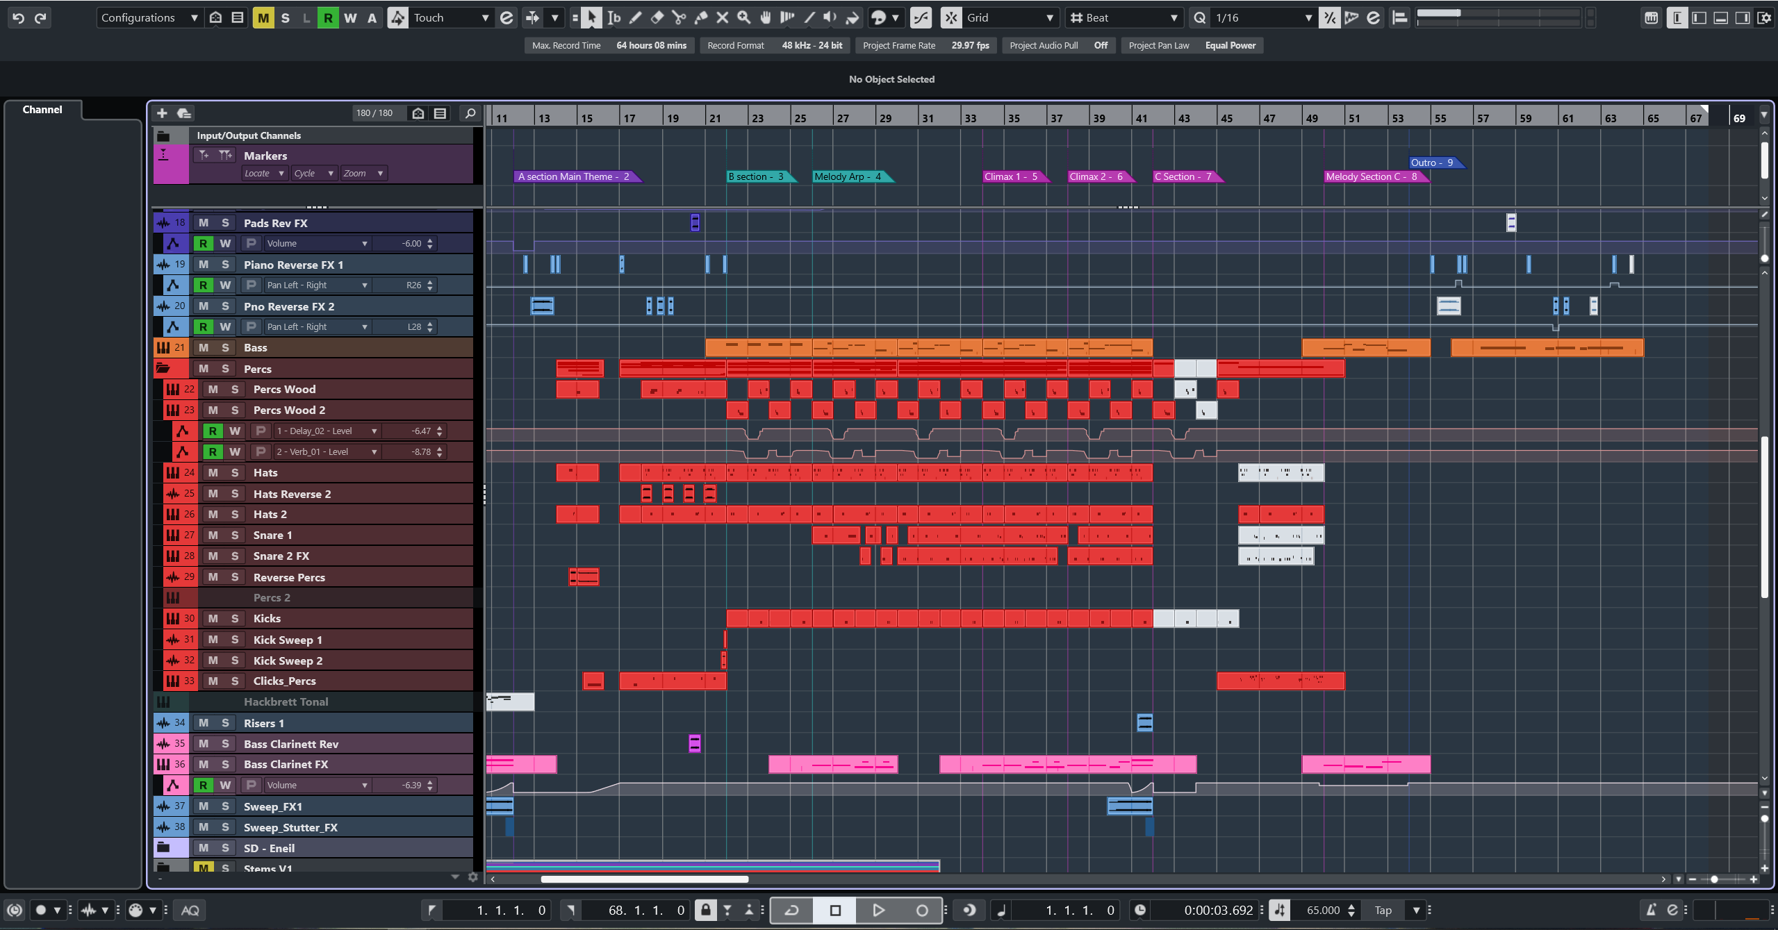Toggle Write on Pads Rev FX Volume lane

(225, 243)
